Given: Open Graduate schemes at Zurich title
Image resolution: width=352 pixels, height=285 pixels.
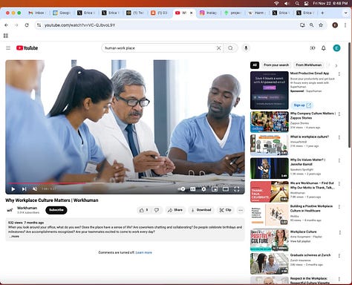Looking at the screenshot, I should (x=310, y=255).
